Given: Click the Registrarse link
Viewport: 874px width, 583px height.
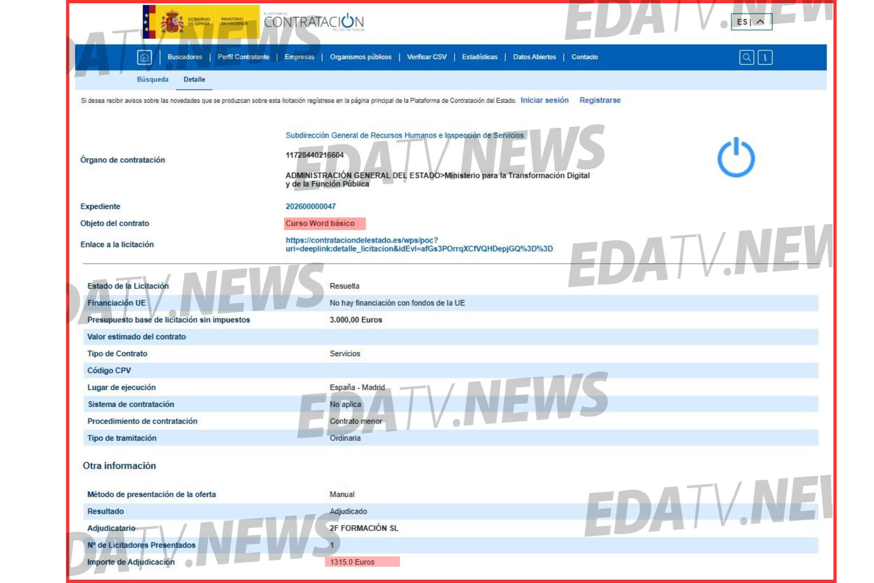Looking at the screenshot, I should click(600, 101).
